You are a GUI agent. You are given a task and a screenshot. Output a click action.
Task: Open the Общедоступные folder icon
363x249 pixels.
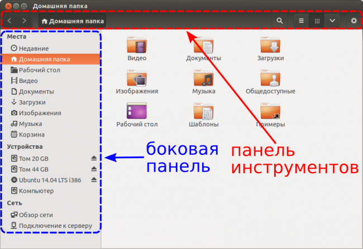pos(270,78)
